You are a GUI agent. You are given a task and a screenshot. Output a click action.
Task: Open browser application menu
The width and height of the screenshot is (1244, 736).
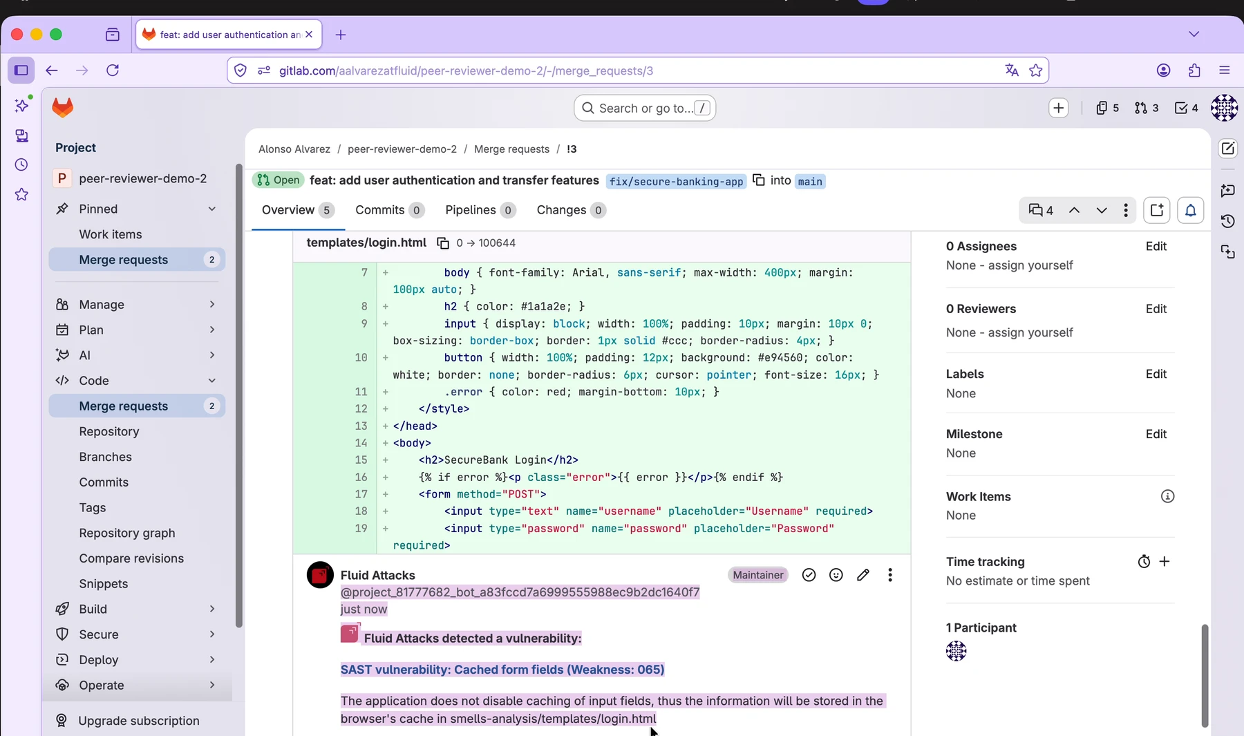pos(1225,70)
